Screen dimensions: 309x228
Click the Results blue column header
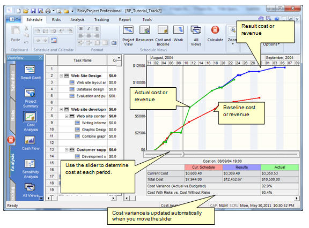(x=241, y=168)
